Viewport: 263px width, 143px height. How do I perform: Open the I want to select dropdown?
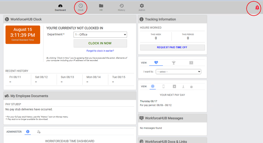(178, 72)
